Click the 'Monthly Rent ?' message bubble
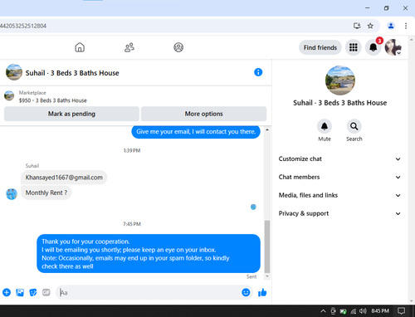 pyautogui.click(x=46, y=193)
